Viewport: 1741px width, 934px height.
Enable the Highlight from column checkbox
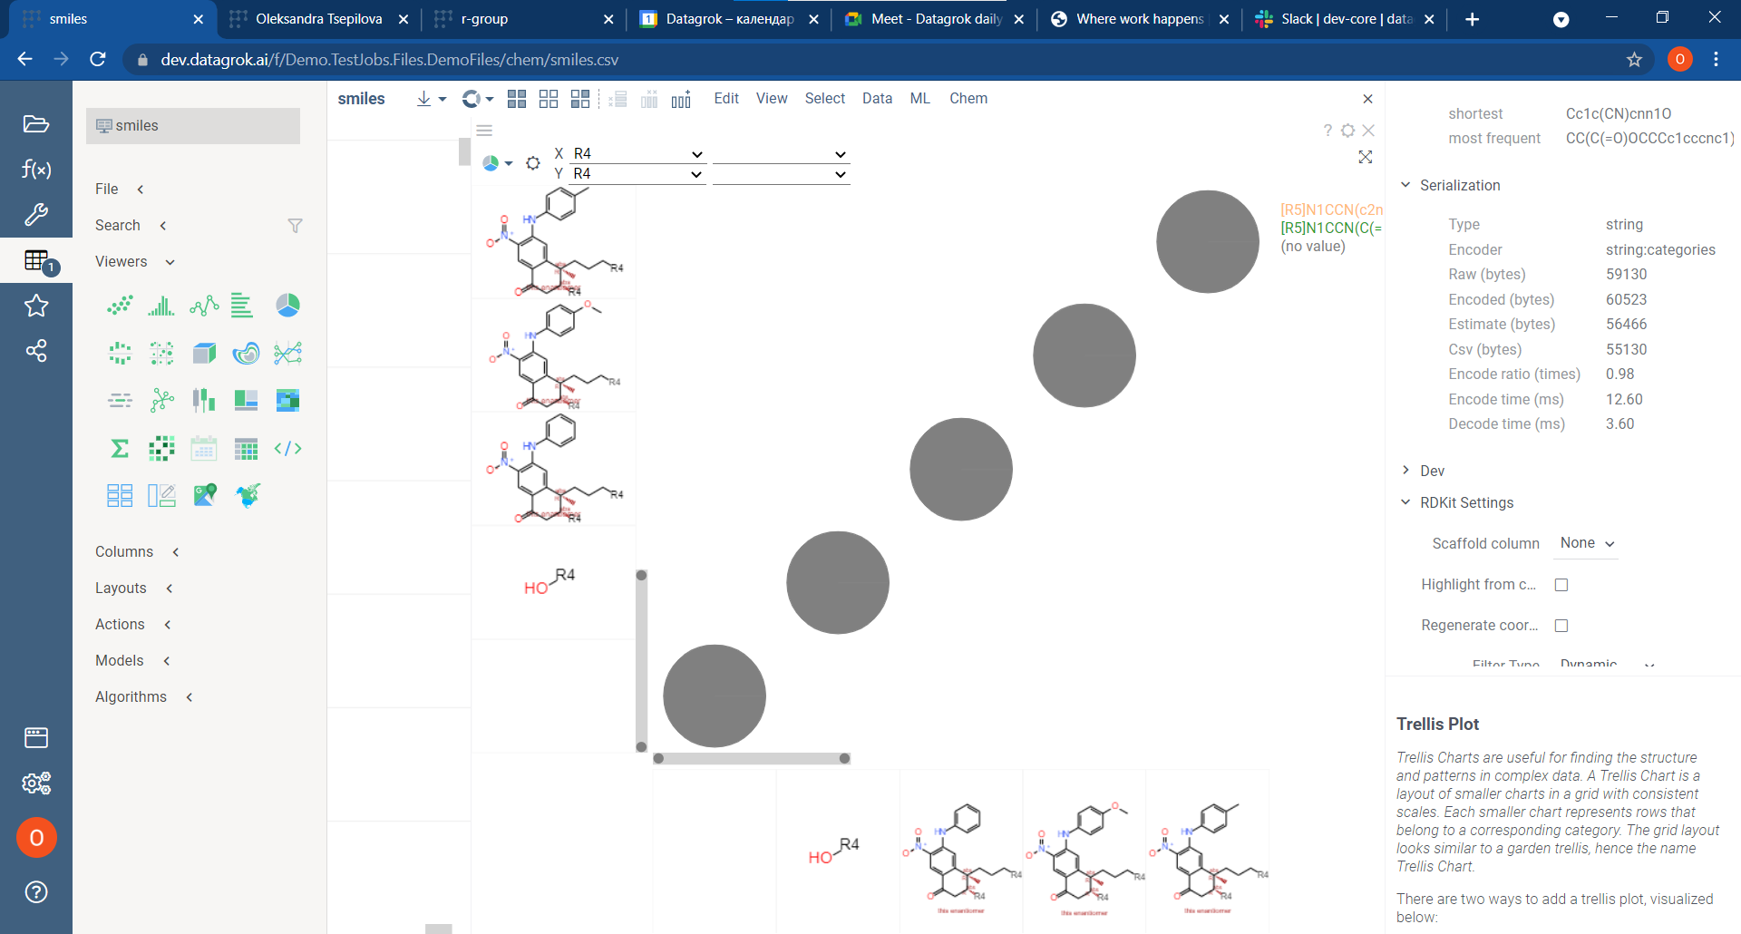(x=1560, y=585)
